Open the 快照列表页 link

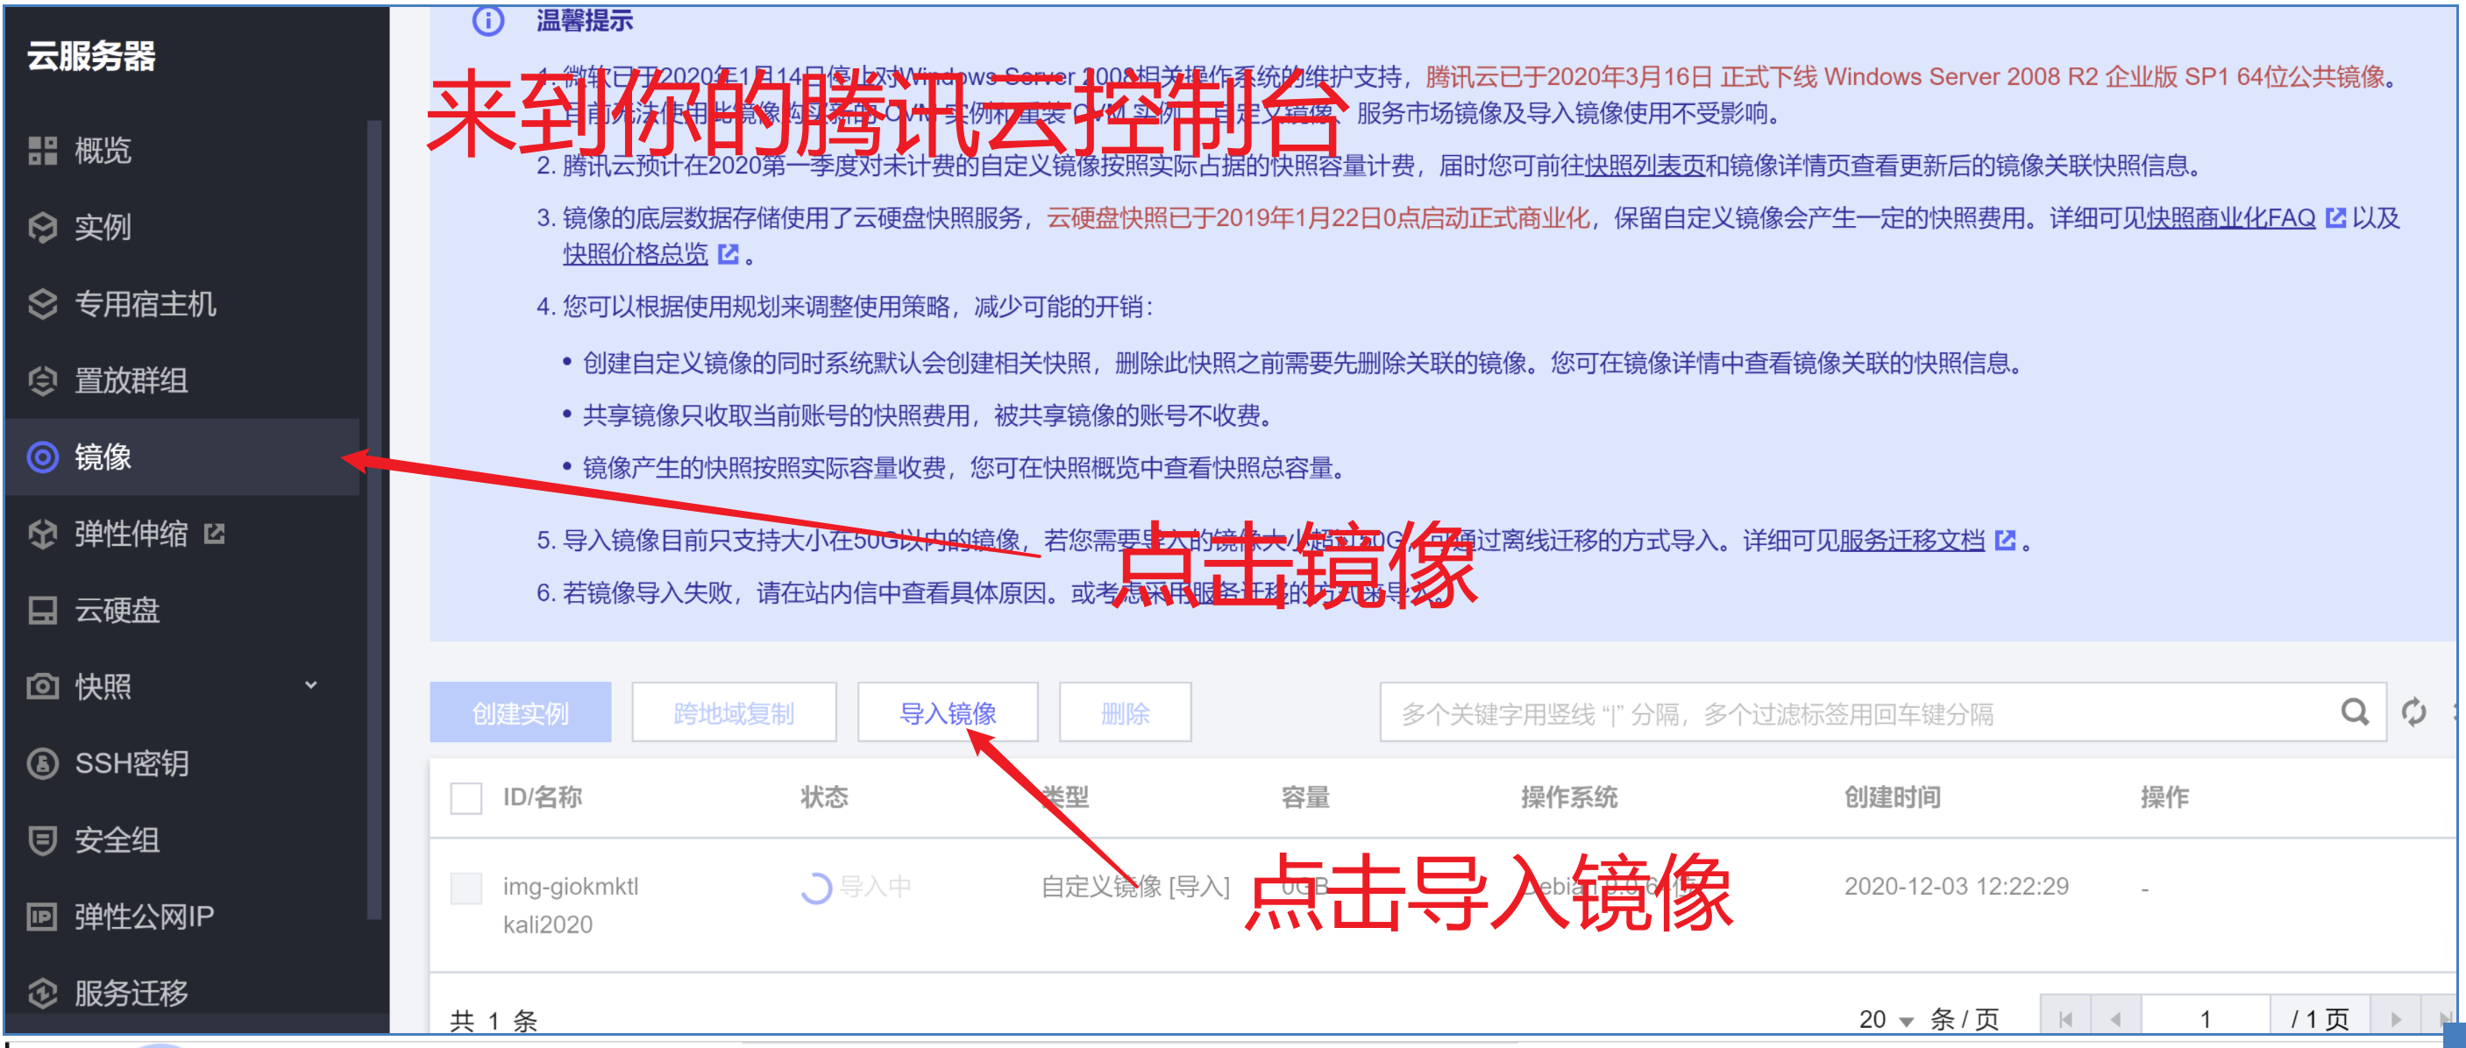[x=1644, y=166]
